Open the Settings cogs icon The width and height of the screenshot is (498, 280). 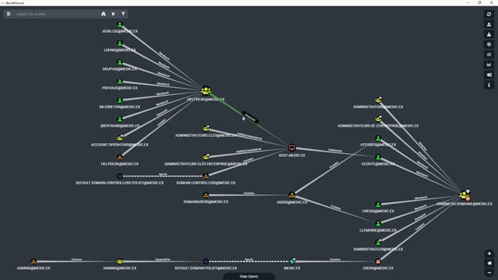coord(489,75)
